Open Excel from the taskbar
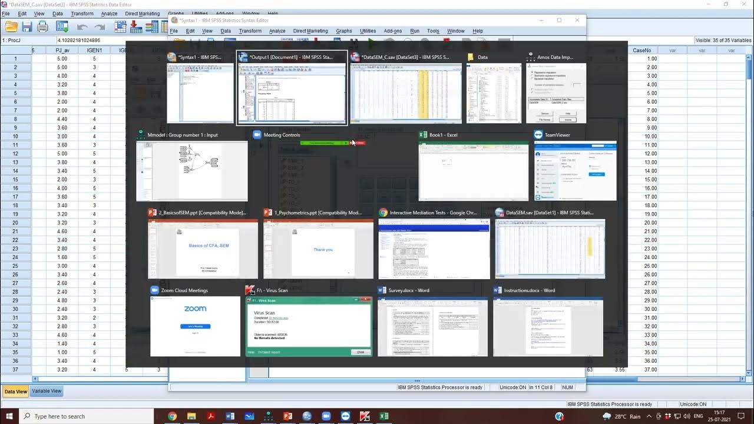This screenshot has height=424, width=754. 383,416
